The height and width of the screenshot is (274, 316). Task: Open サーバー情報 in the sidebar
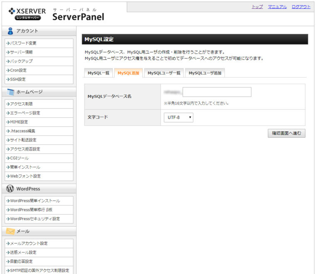coord(39,52)
